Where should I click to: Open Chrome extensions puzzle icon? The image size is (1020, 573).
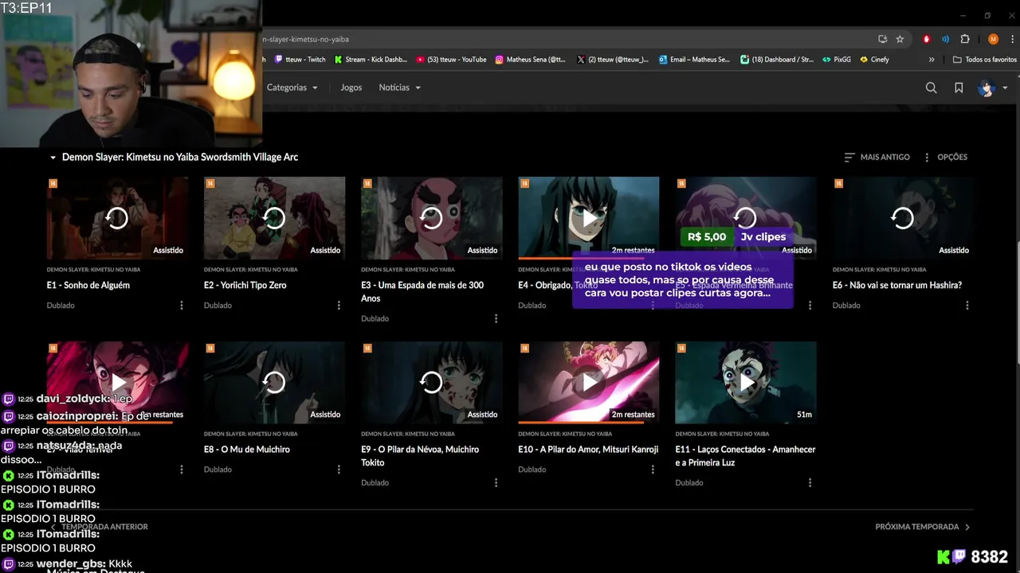click(x=965, y=39)
